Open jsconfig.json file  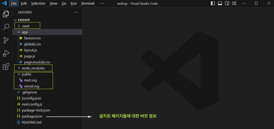pyautogui.click(x=31, y=98)
